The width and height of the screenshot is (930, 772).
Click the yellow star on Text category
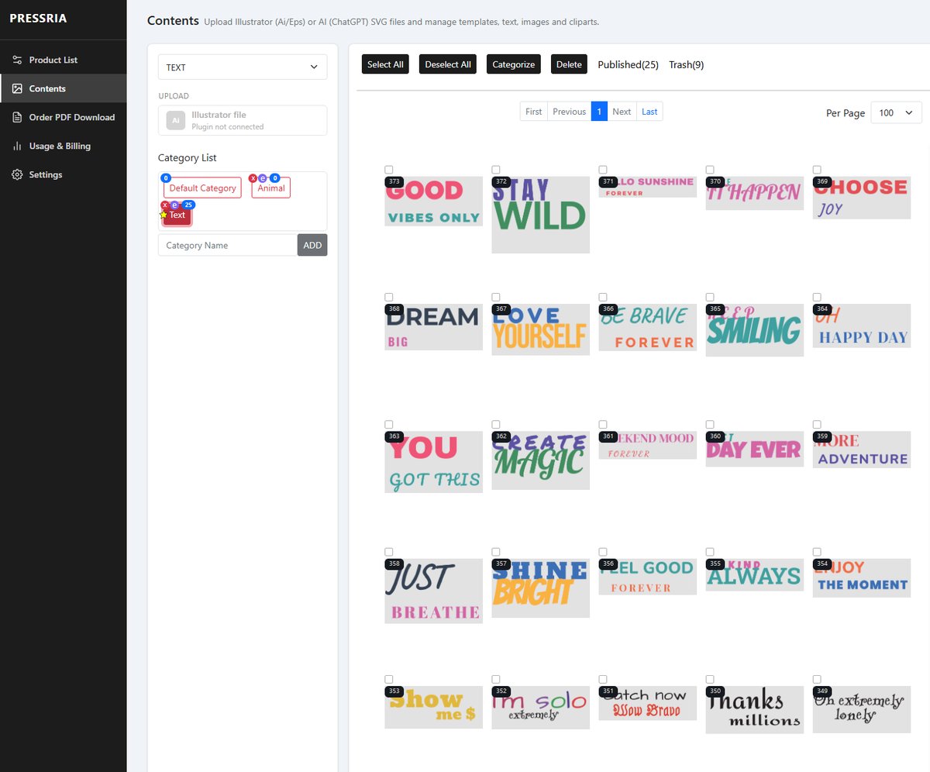pos(164,215)
